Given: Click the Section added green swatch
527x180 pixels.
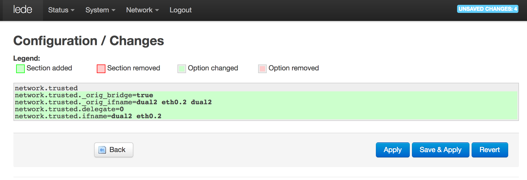Looking at the screenshot, I should point(20,69).
